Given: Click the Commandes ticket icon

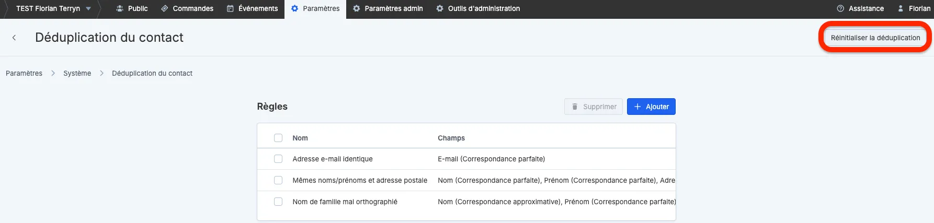Looking at the screenshot, I should 165,8.
